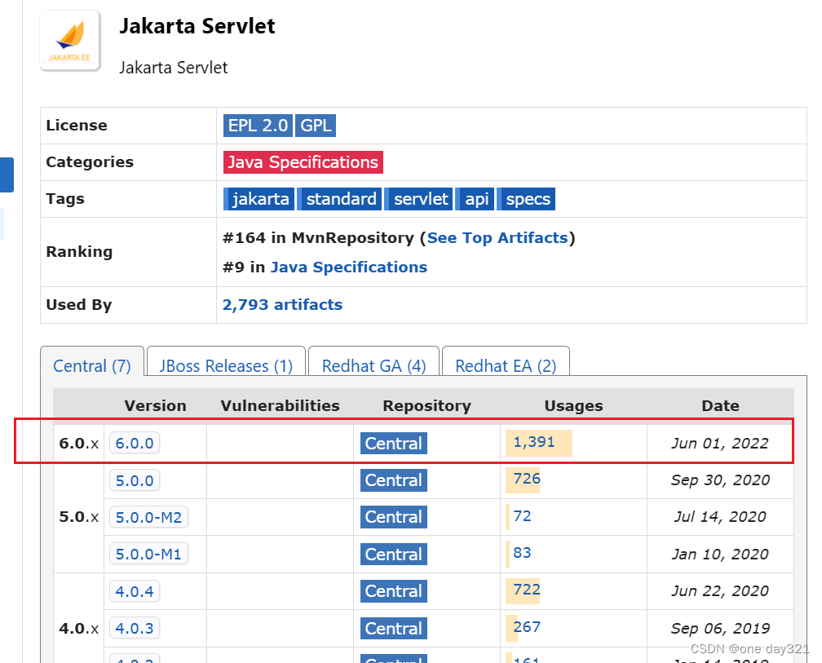Click the 5.0.x version group label
Image resolution: width=822 pixels, height=663 pixels.
[78, 517]
